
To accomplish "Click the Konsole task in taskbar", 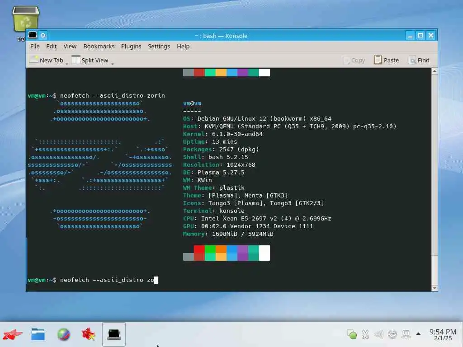I will pos(114,334).
